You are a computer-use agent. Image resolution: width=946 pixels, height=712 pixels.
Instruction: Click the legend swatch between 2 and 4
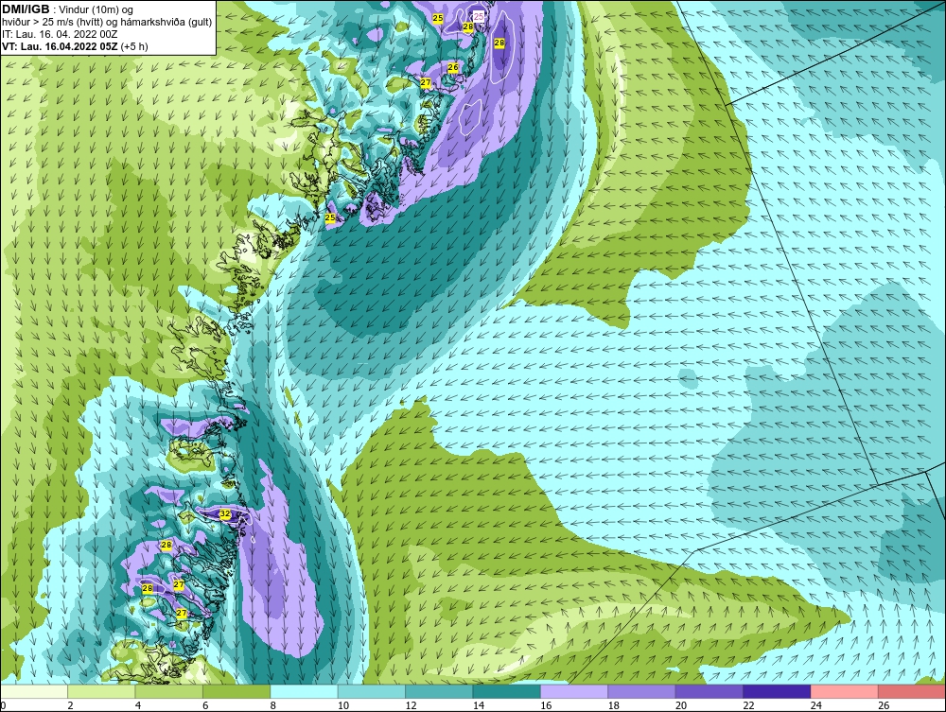(101, 691)
